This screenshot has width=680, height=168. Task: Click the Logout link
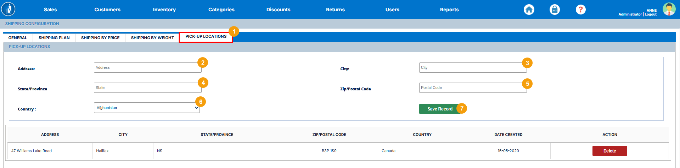point(651,14)
